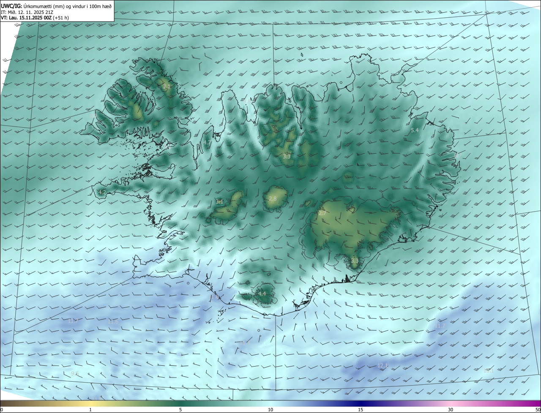The image size is (541, 413).
Task: Click the ocean value '9.6'
Action: tap(75, 373)
